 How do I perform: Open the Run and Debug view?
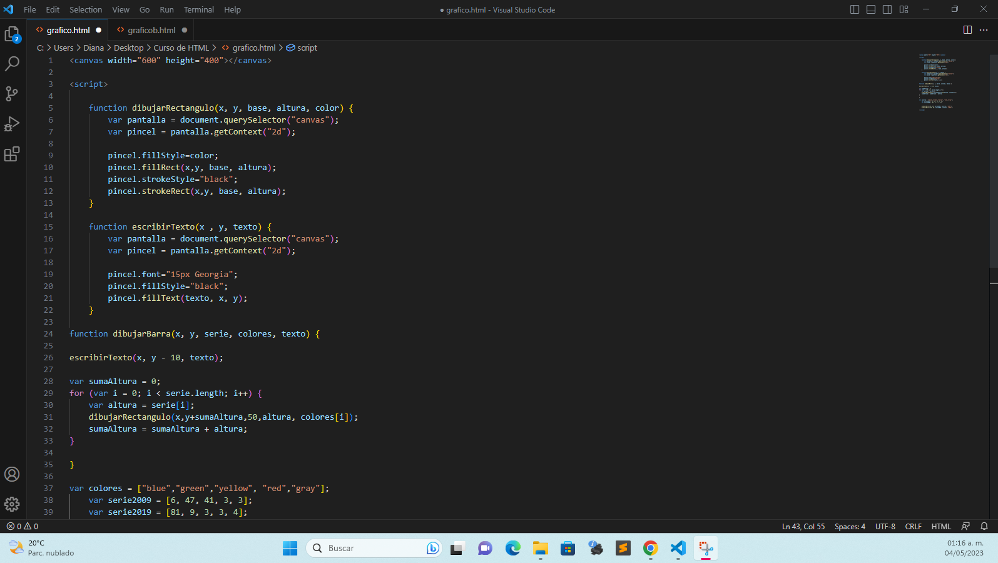pyautogui.click(x=13, y=124)
